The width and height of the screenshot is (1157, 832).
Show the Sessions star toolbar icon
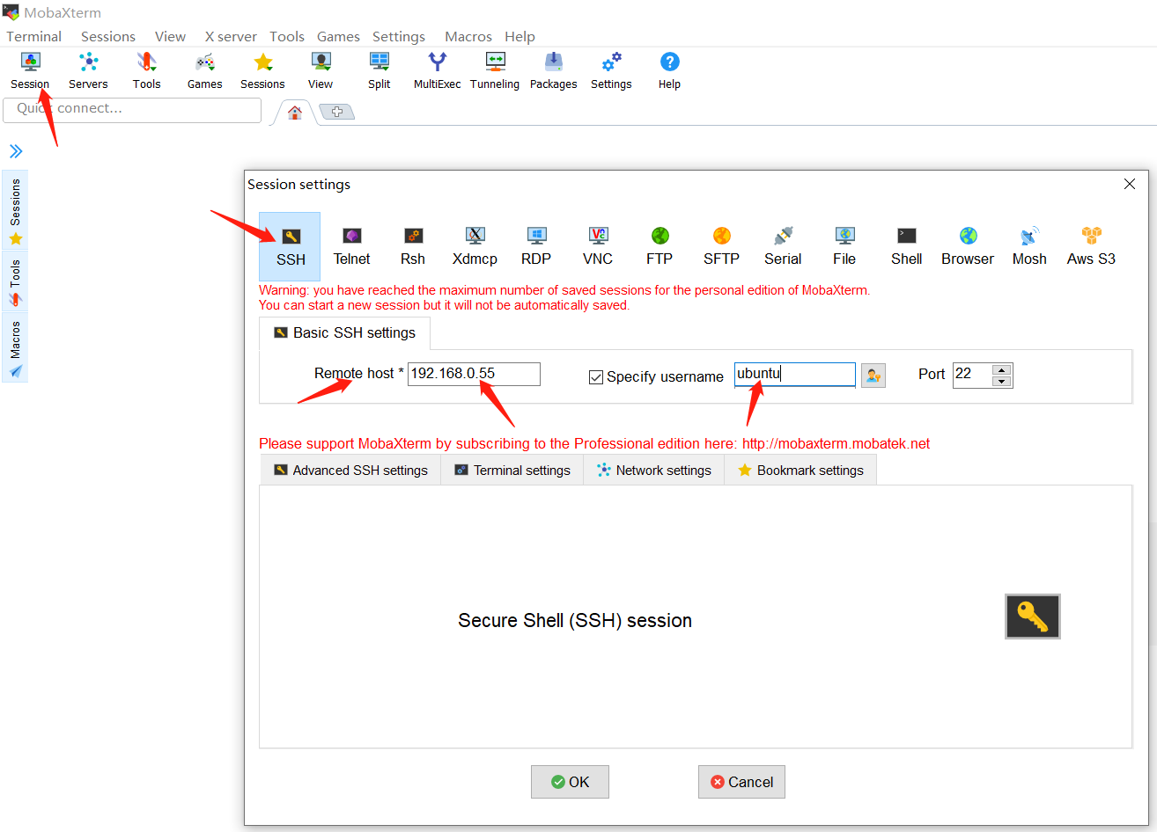pyautogui.click(x=262, y=70)
